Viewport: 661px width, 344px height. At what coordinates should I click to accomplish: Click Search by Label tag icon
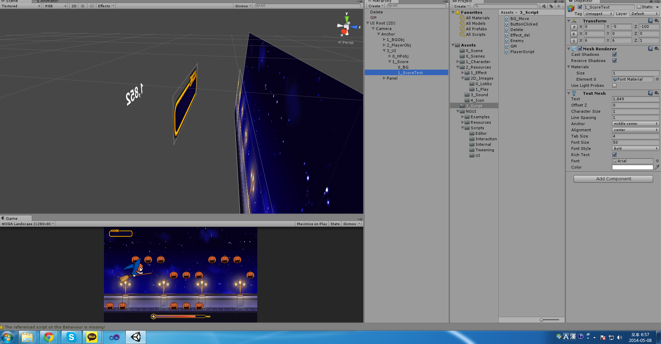click(551, 6)
